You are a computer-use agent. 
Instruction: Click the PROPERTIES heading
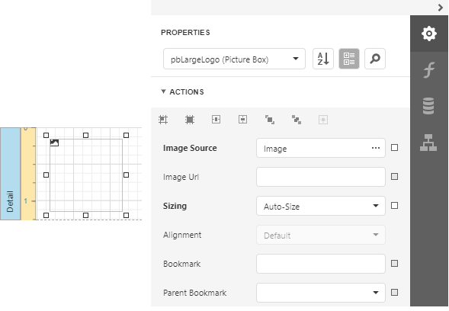pyautogui.click(x=185, y=33)
